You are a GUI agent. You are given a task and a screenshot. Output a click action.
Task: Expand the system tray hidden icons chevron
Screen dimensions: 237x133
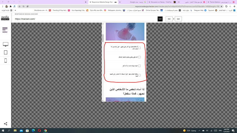pyautogui.click(x=199, y=130)
